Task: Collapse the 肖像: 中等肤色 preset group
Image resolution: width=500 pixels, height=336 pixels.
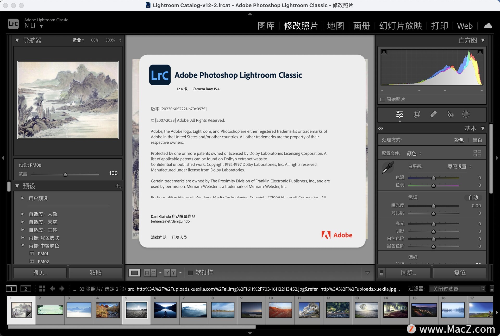Action: pyautogui.click(x=23, y=245)
